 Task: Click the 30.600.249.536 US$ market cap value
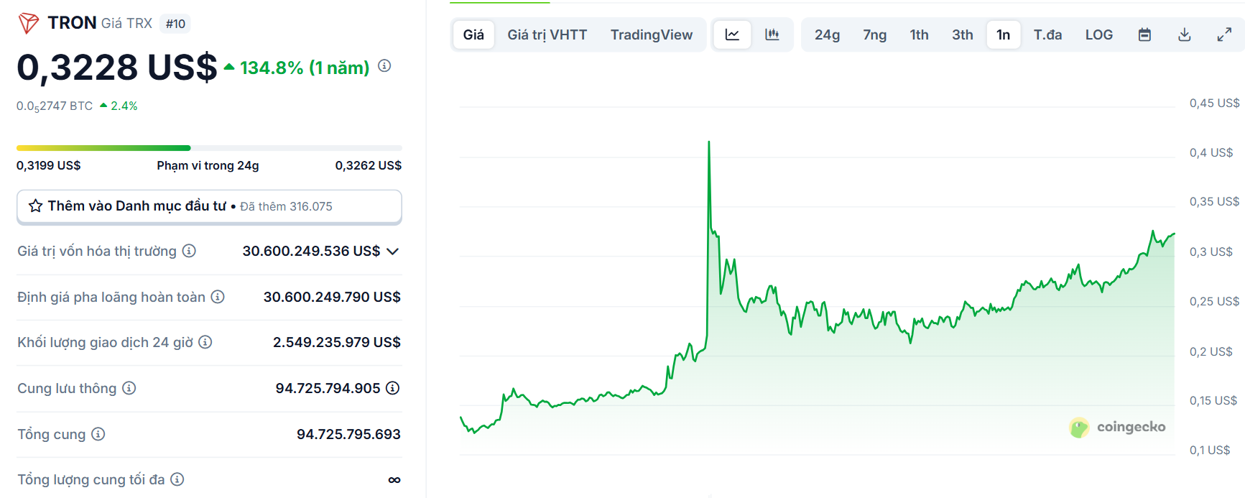click(x=311, y=251)
